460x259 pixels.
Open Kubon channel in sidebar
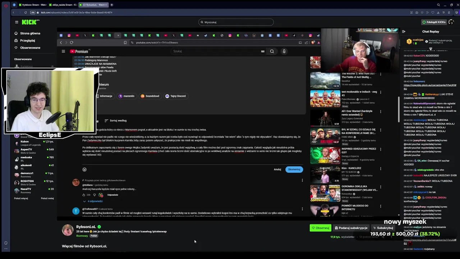click(34, 143)
